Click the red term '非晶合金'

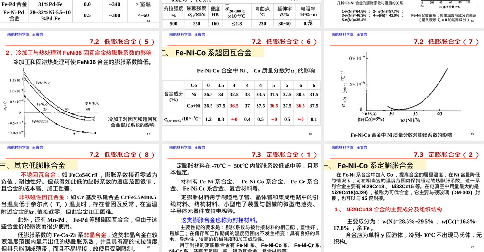coord(95,235)
